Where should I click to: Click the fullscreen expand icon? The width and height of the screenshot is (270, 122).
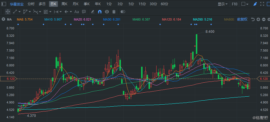pyautogui.click(x=262, y=4)
